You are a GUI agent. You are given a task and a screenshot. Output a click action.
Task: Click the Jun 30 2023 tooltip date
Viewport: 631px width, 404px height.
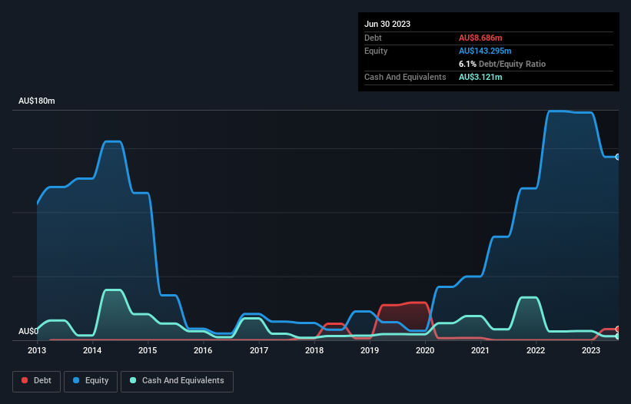coord(387,24)
